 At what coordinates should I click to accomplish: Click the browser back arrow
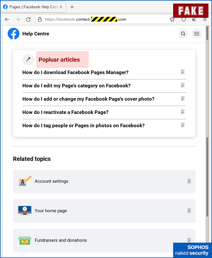7,19
